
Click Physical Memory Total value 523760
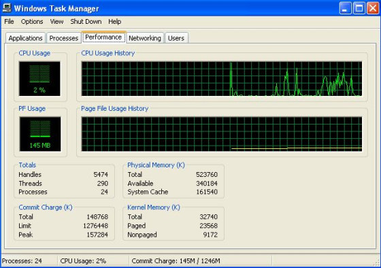coord(207,174)
